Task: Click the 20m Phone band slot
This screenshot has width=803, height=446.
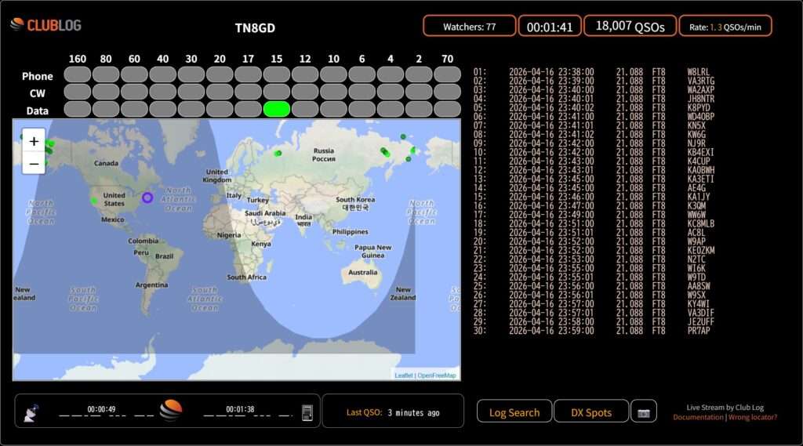Action: pos(220,74)
